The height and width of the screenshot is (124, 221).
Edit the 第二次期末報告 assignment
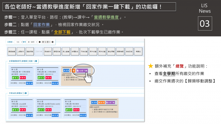(41, 78)
